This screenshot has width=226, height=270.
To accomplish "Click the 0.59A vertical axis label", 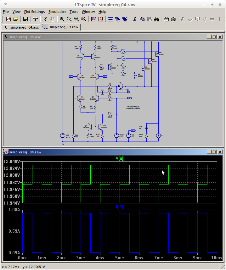I will pyautogui.click(x=14, y=231).
